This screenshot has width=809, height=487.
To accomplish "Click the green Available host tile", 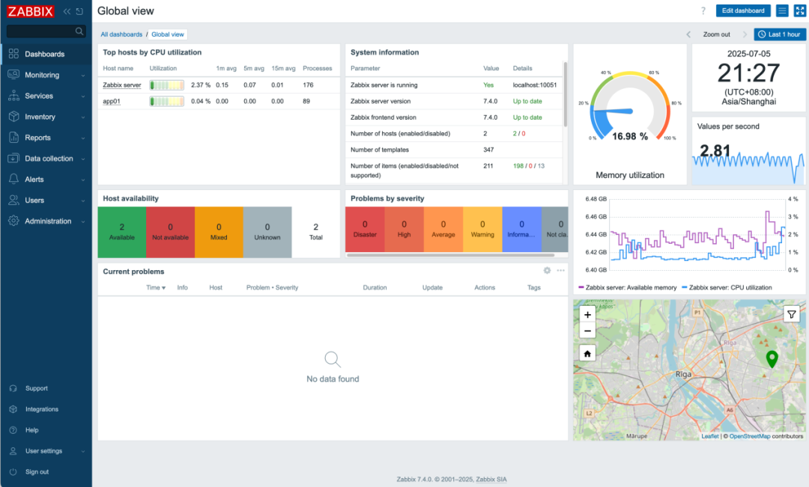I will point(122,232).
